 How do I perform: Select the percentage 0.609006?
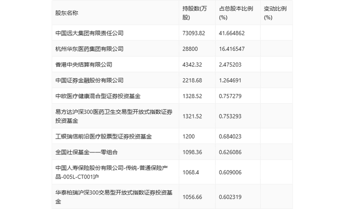point(230,172)
